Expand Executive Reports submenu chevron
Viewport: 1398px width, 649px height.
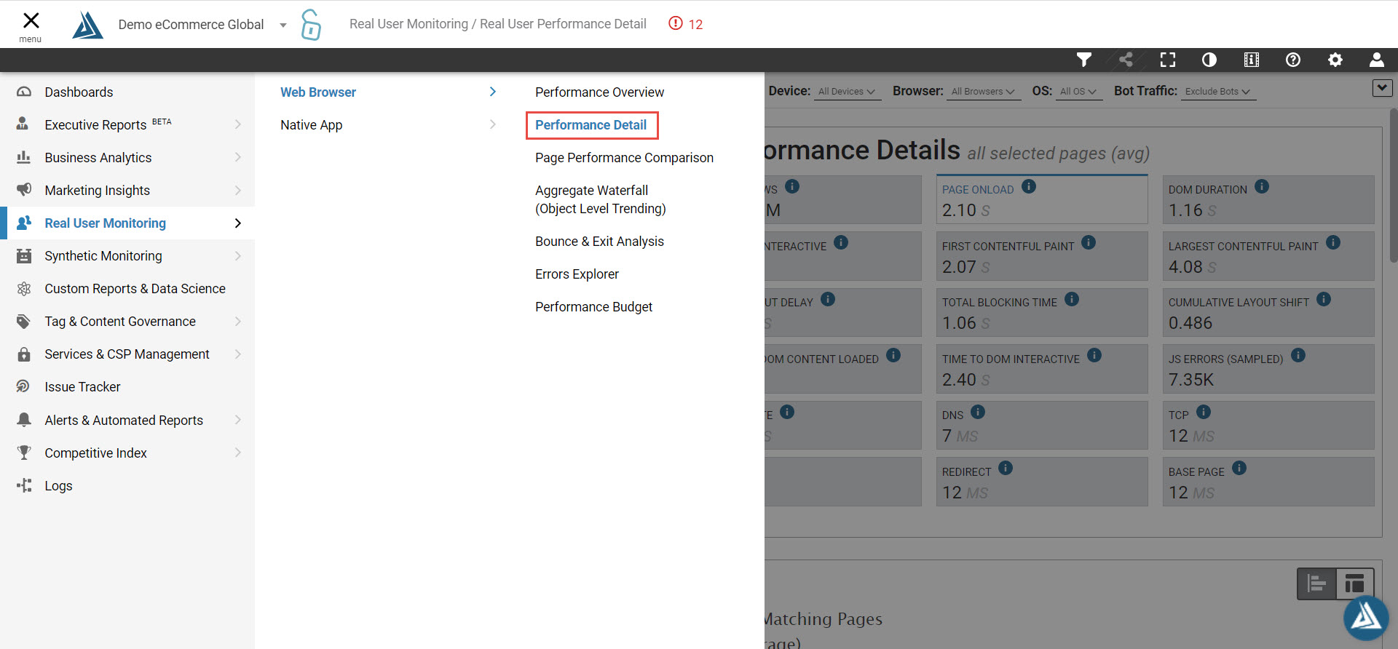[x=238, y=124]
